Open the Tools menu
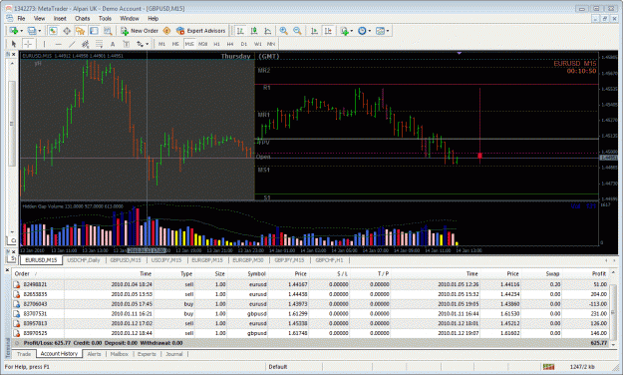The image size is (623, 375). click(105, 18)
